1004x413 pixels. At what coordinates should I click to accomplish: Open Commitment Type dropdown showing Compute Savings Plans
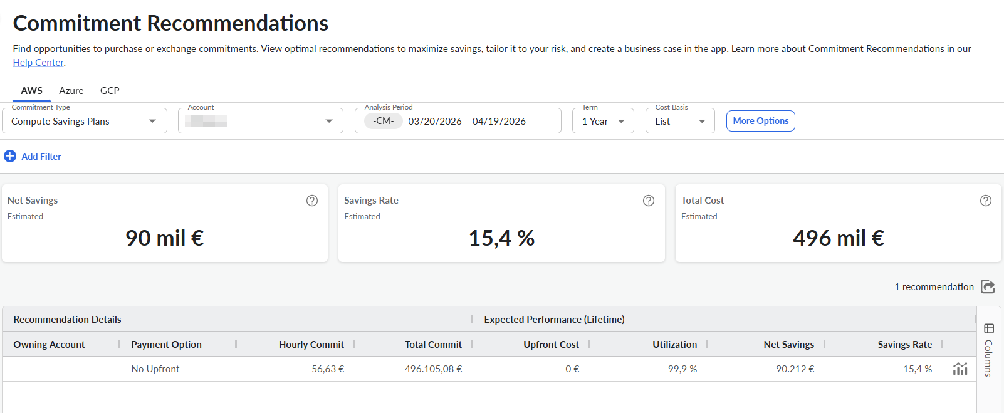point(85,121)
